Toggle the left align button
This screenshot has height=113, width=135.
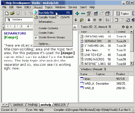coord(89,20)
